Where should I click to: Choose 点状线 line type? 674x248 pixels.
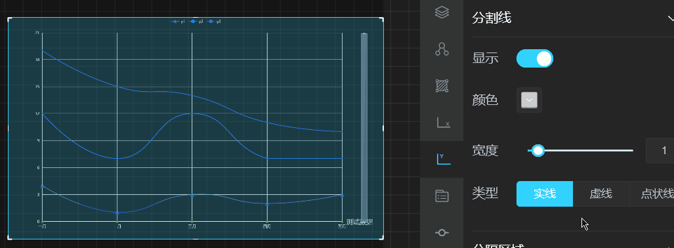652,194
